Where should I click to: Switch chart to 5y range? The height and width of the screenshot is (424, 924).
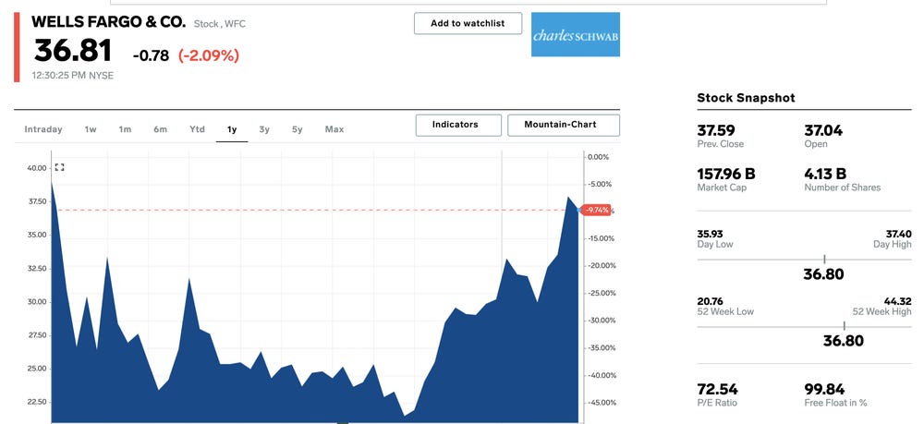pyautogui.click(x=297, y=129)
